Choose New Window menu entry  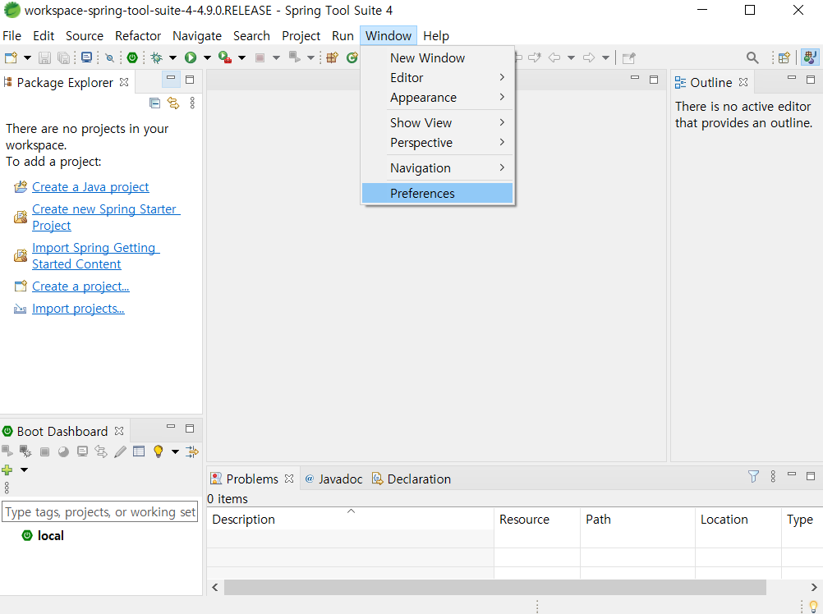pyautogui.click(x=437, y=57)
